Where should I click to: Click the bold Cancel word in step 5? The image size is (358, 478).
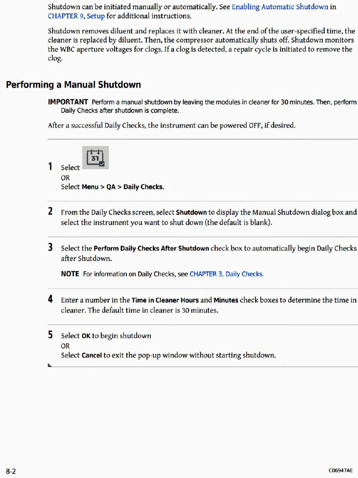tap(92, 355)
